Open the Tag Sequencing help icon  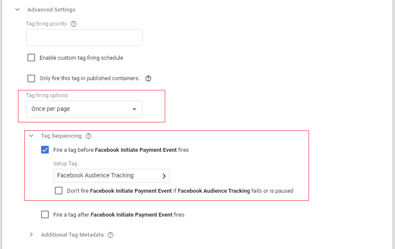click(x=89, y=136)
